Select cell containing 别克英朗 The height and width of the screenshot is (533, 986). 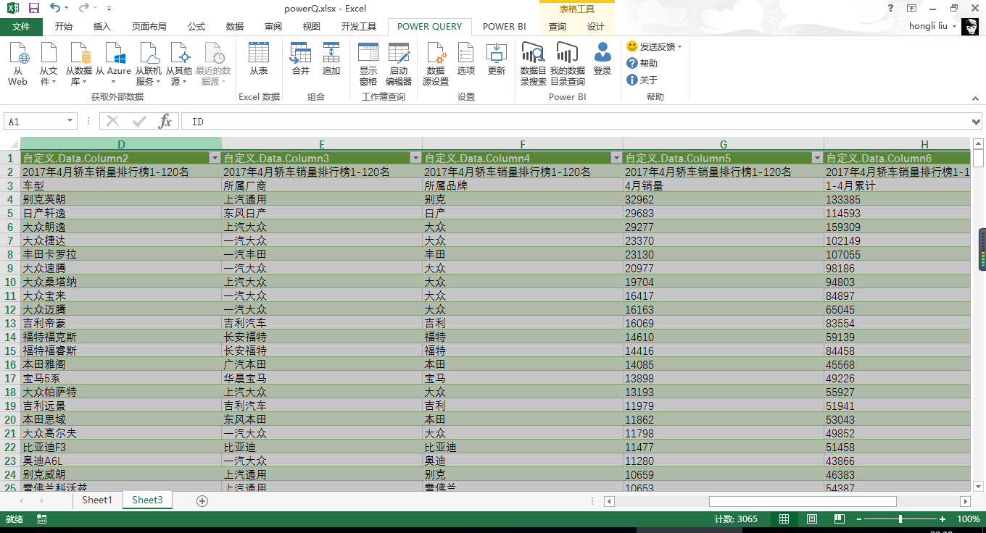click(x=120, y=199)
